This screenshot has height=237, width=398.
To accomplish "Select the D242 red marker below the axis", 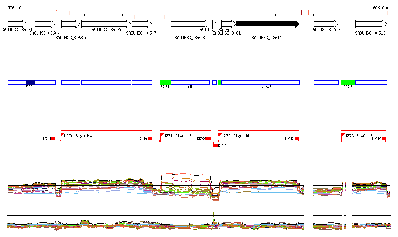I will pos(215,145).
